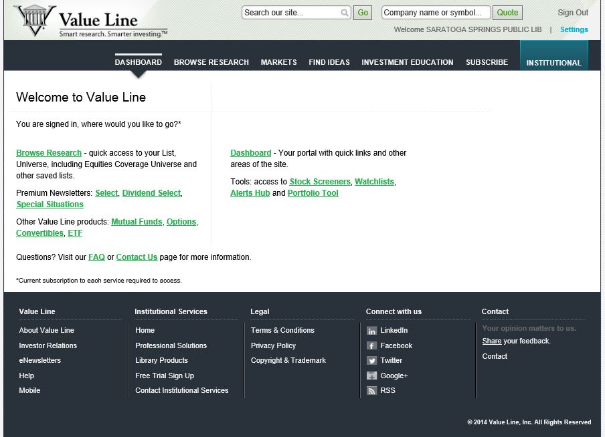Open the RSS feed icon
The image size is (605, 437).
(371, 391)
